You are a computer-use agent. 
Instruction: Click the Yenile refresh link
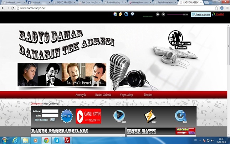[219, 14]
